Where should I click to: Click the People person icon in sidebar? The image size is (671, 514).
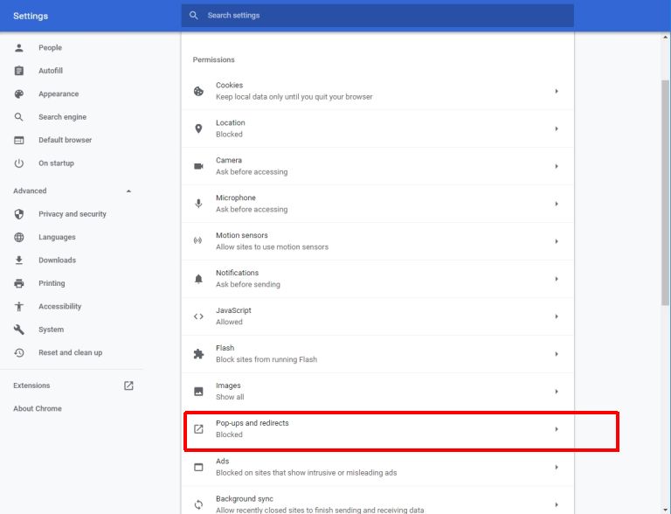(x=19, y=47)
